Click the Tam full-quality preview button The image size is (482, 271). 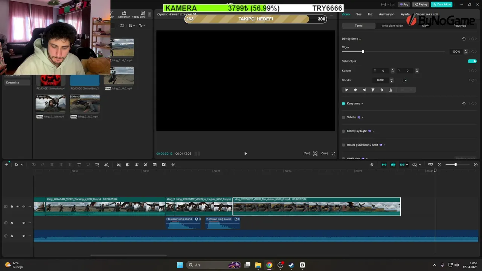click(x=307, y=154)
